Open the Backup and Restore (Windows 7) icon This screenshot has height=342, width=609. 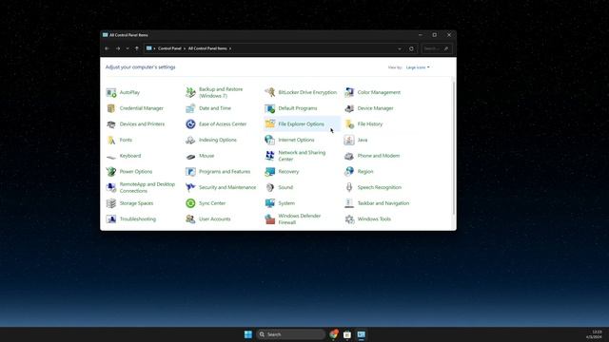[190, 93]
